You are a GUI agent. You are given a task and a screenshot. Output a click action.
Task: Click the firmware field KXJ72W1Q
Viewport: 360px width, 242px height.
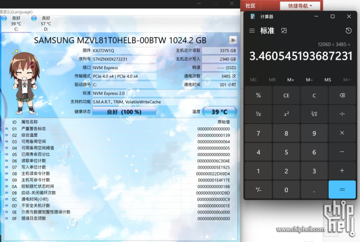124,50
